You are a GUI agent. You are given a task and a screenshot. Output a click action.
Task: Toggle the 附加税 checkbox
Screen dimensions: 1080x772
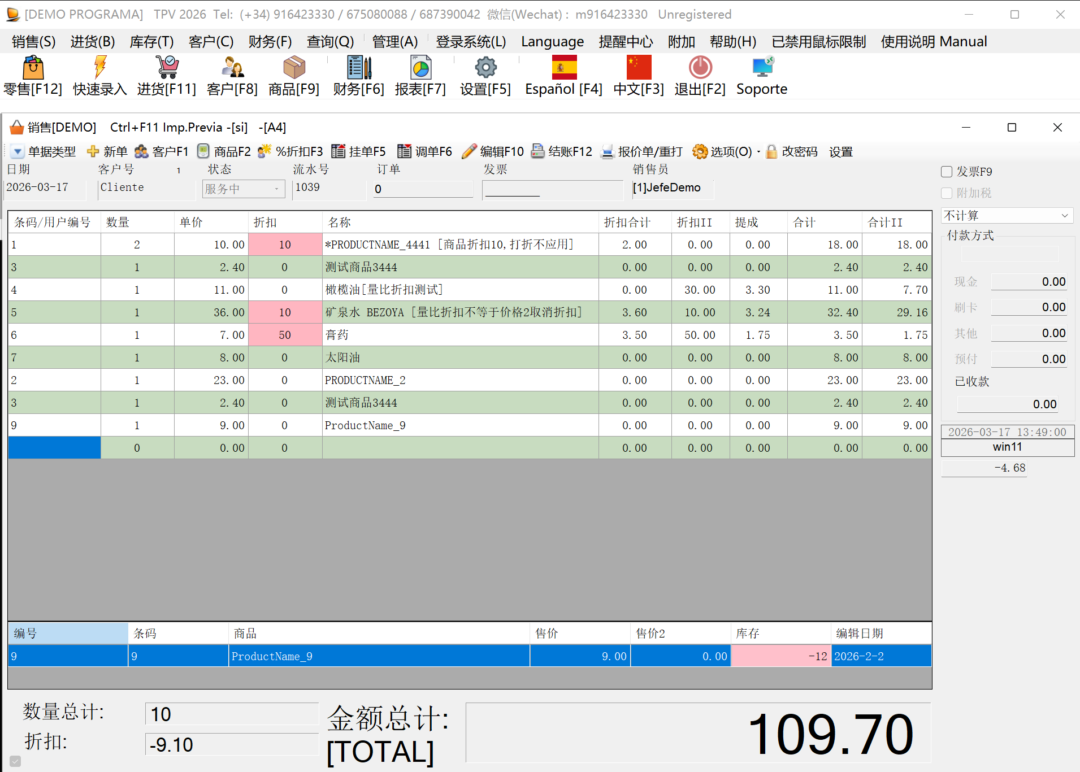(x=947, y=193)
